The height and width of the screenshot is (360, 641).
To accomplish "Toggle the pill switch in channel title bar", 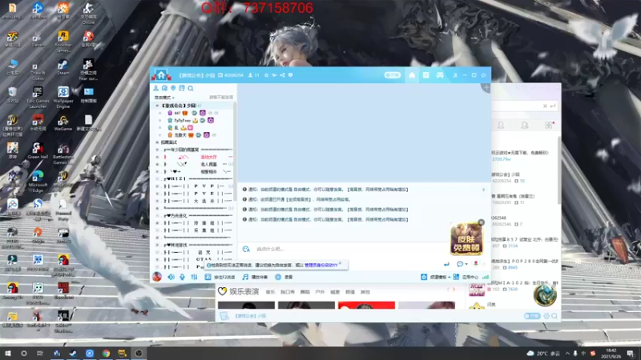I will pyautogui.click(x=393, y=75).
